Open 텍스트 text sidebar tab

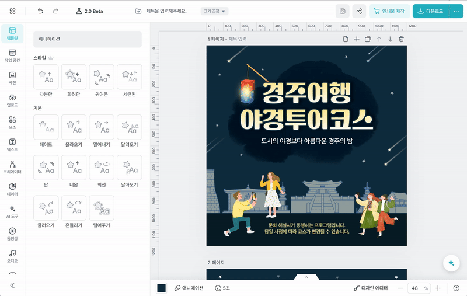[12, 145]
